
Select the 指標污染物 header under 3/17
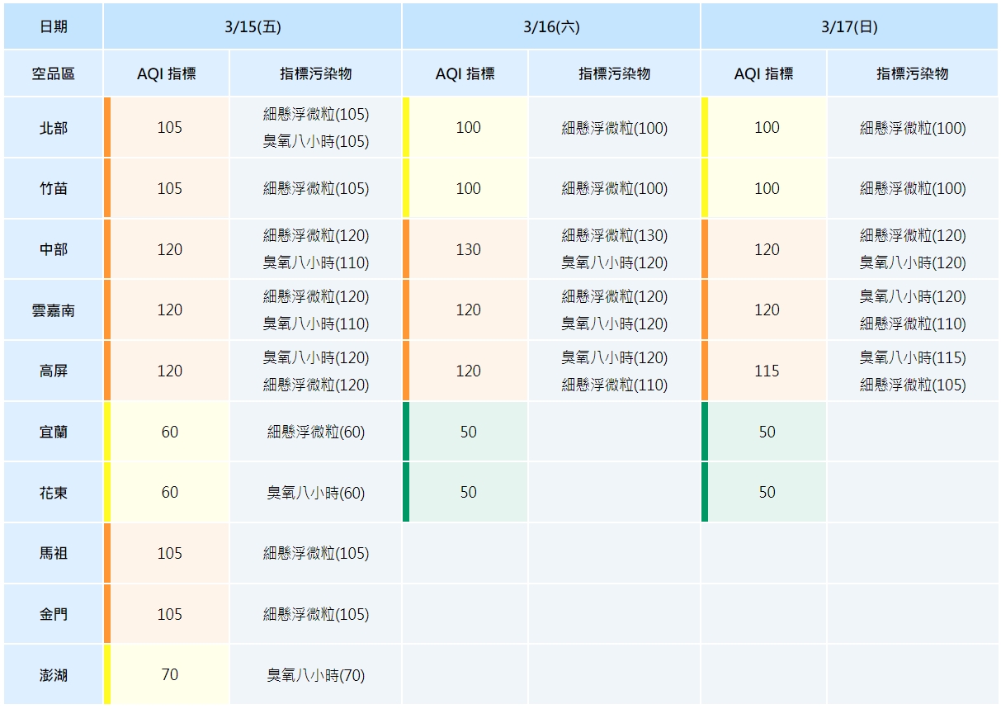coord(912,73)
